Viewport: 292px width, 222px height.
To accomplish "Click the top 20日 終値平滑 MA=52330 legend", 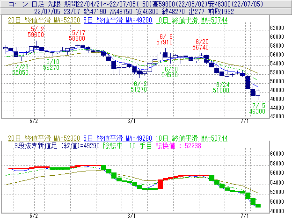I will point(44,20).
